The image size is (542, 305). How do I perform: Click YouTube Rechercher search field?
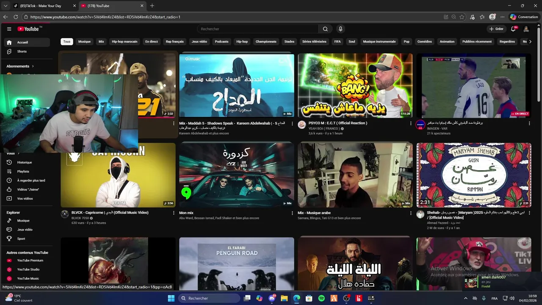tap(257, 29)
